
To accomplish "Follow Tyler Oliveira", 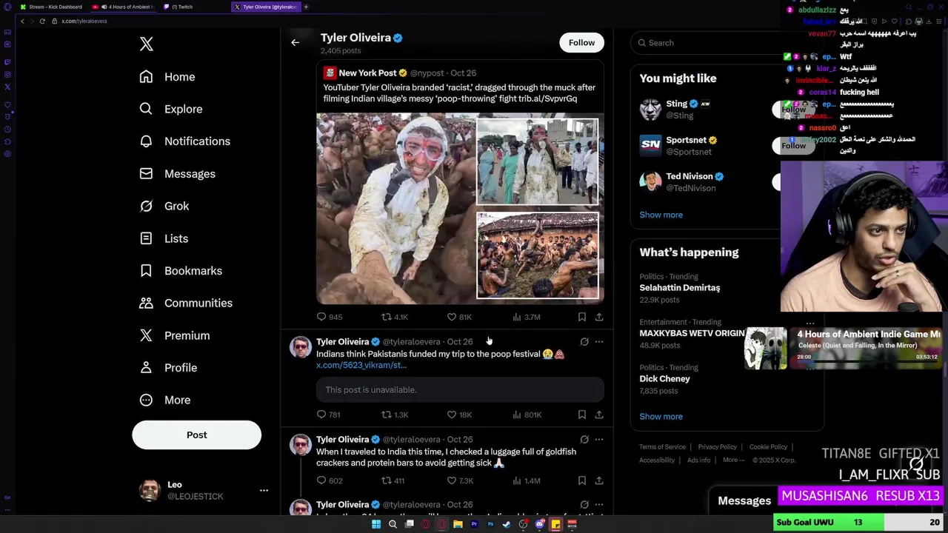I will coord(581,43).
